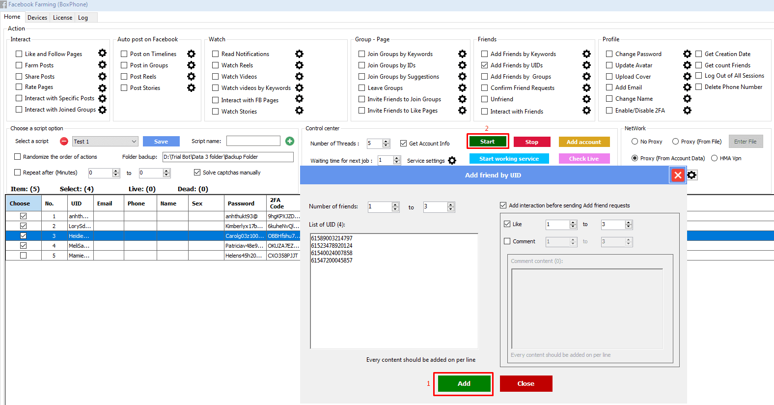
Task: Click the red remove script icon
Action: click(64, 141)
